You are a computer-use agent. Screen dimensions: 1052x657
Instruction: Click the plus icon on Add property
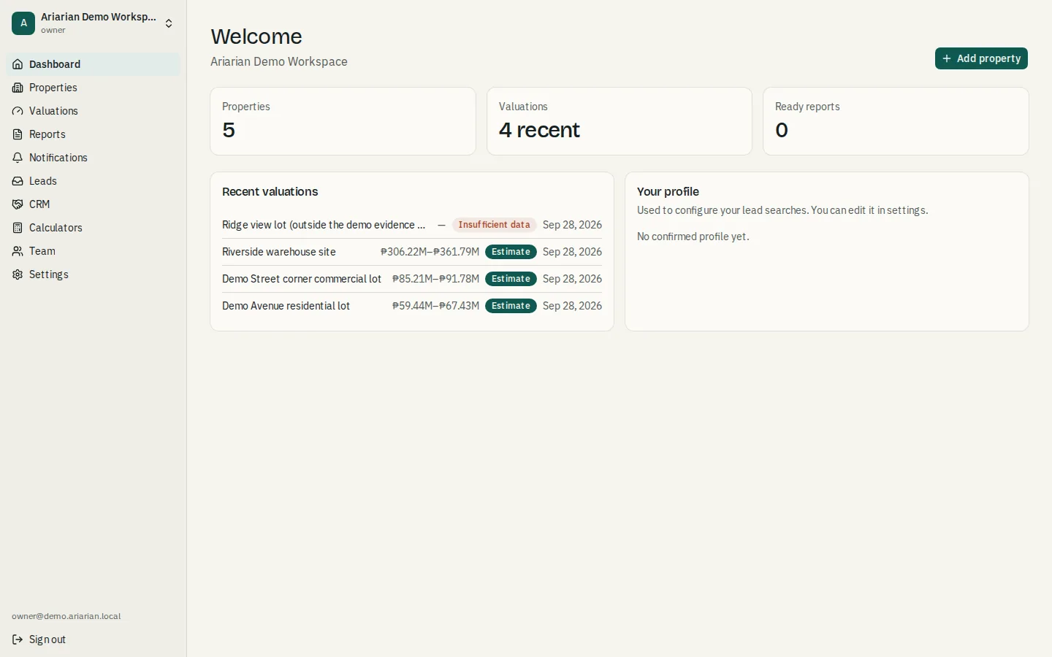pyautogui.click(x=947, y=58)
